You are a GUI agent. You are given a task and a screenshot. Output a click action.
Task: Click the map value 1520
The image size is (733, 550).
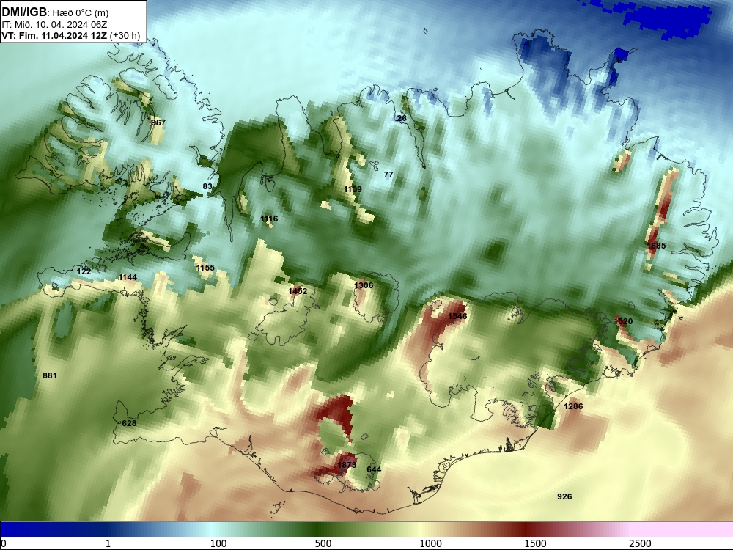click(x=623, y=321)
